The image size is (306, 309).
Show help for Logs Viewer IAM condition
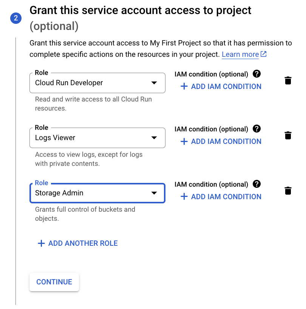[x=257, y=129]
